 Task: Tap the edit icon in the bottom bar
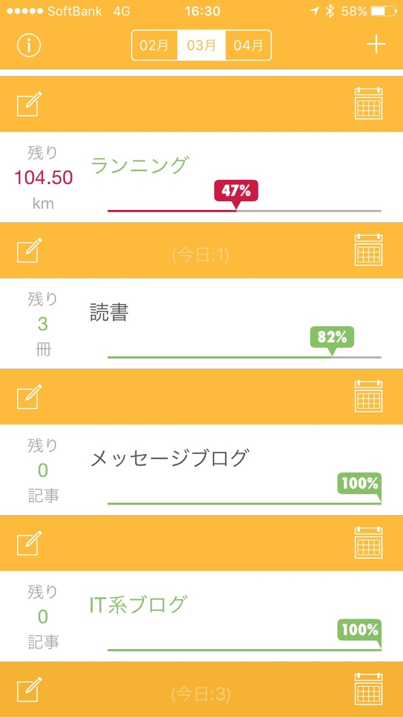coord(29,690)
